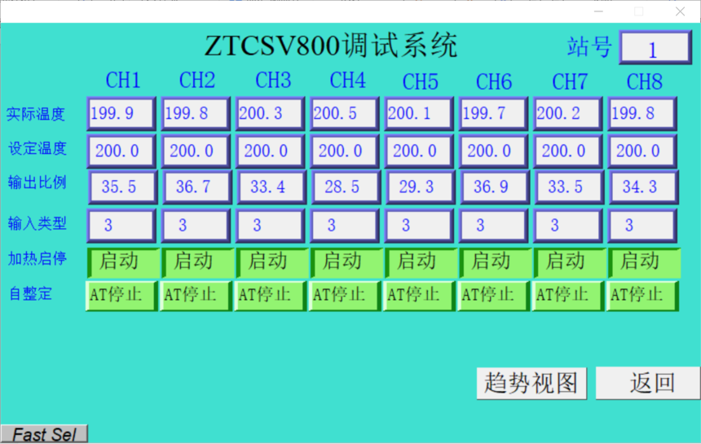The height and width of the screenshot is (444, 701).
Task: Click CH4 actual temperature 200.5 value
Action: coord(345,113)
